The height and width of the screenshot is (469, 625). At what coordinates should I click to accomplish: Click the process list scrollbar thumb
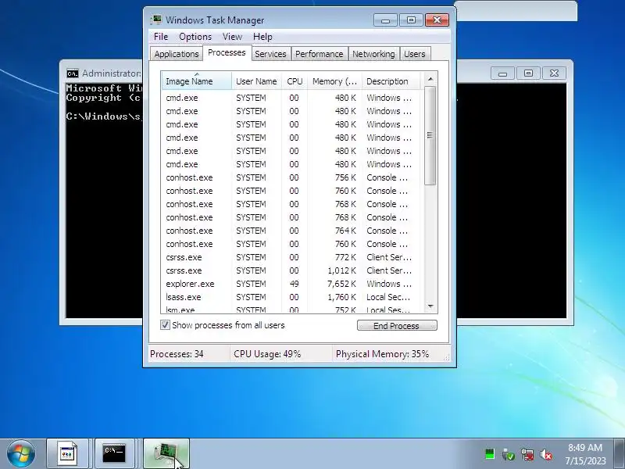430,135
